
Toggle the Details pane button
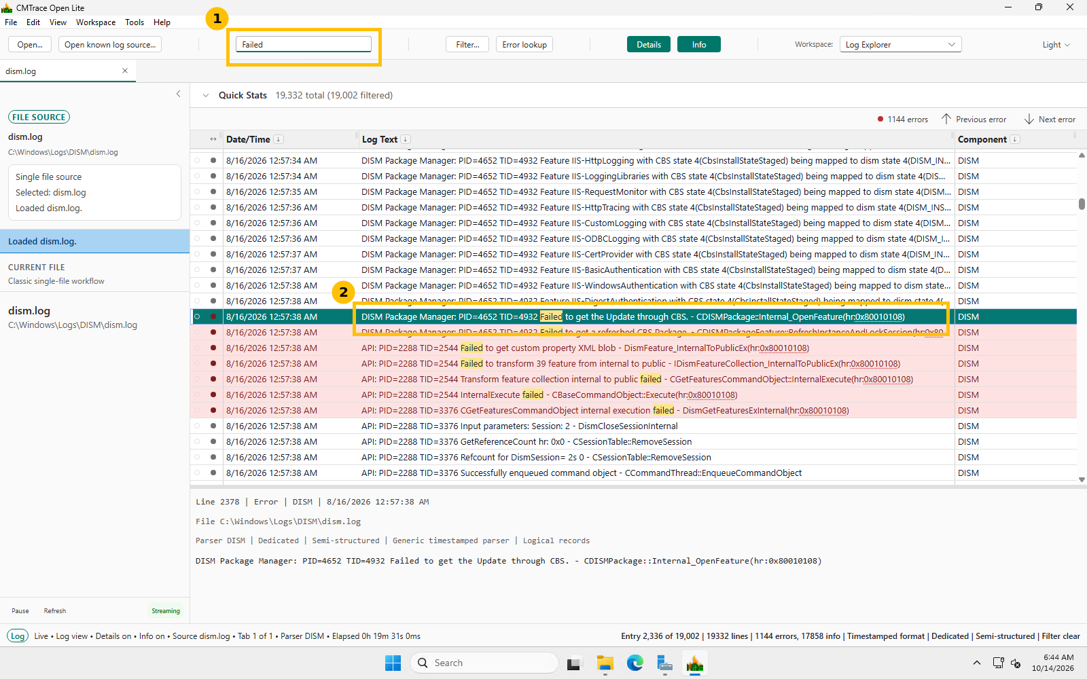[649, 45]
